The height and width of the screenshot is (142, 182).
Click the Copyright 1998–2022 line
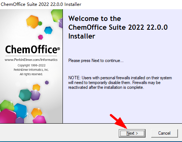(x=31, y=65)
